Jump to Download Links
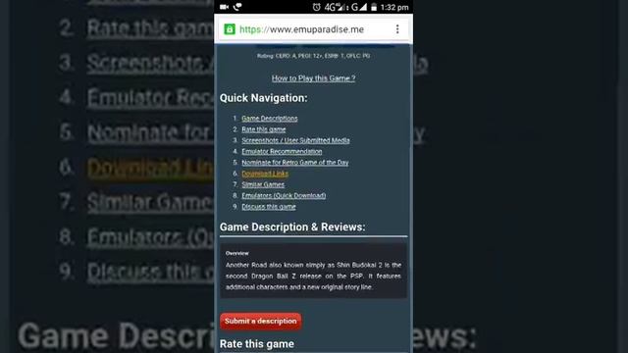The height and width of the screenshot is (353, 628). [x=265, y=174]
